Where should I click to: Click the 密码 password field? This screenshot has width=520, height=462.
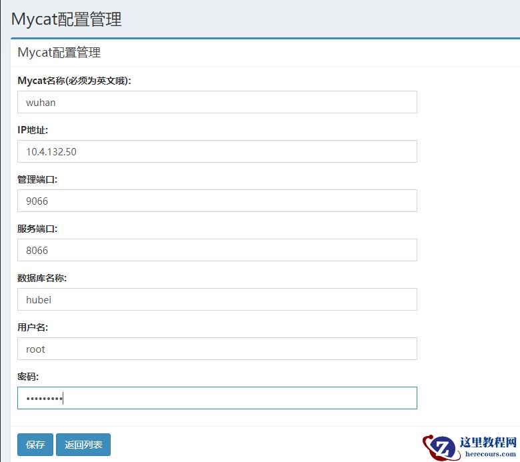click(x=217, y=398)
